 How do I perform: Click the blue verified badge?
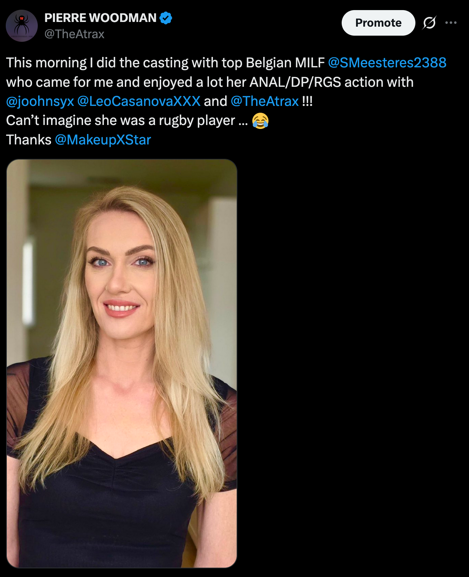click(x=166, y=18)
